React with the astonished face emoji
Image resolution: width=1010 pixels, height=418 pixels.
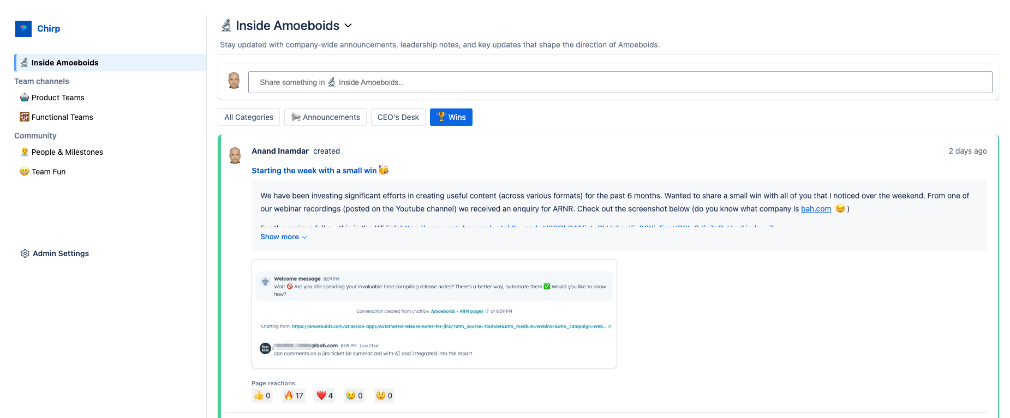[384, 396]
